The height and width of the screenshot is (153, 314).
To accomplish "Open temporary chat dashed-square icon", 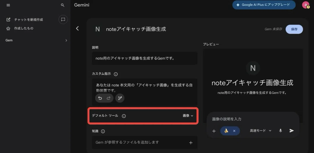I will (x=63, y=19).
